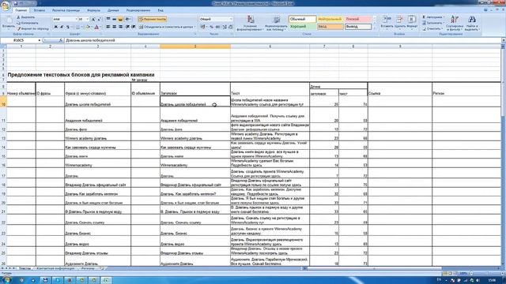Toggle underline formatting

pyautogui.click(x=68, y=27)
